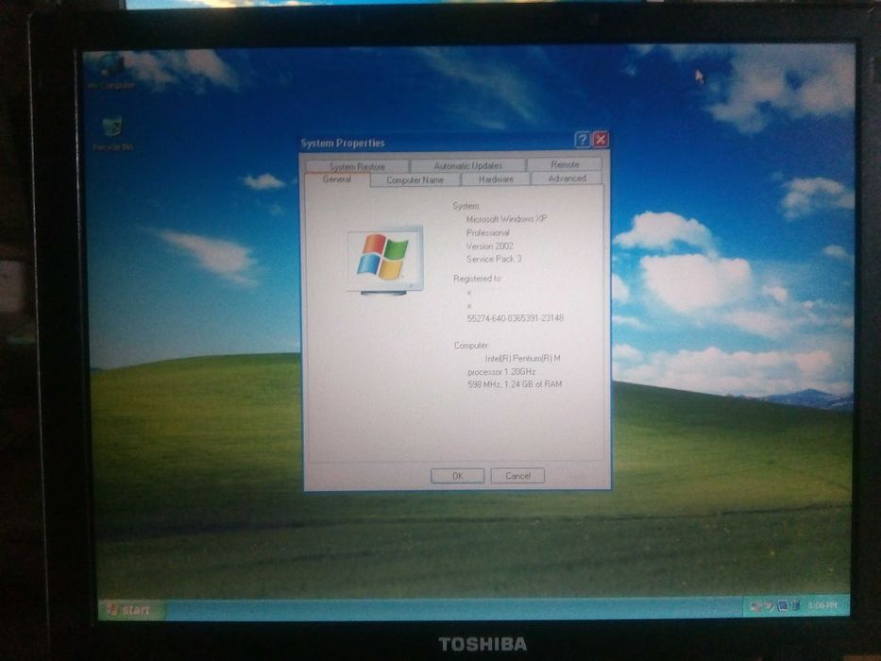The height and width of the screenshot is (661, 881).
Task: Click the 'Microsoft Windows XP' text
Action: (x=506, y=219)
